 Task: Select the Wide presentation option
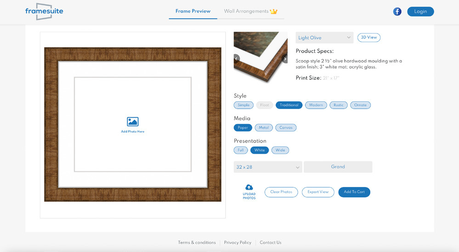click(x=280, y=150)
